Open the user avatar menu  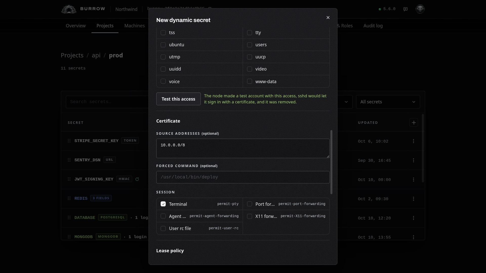point(420,9)
